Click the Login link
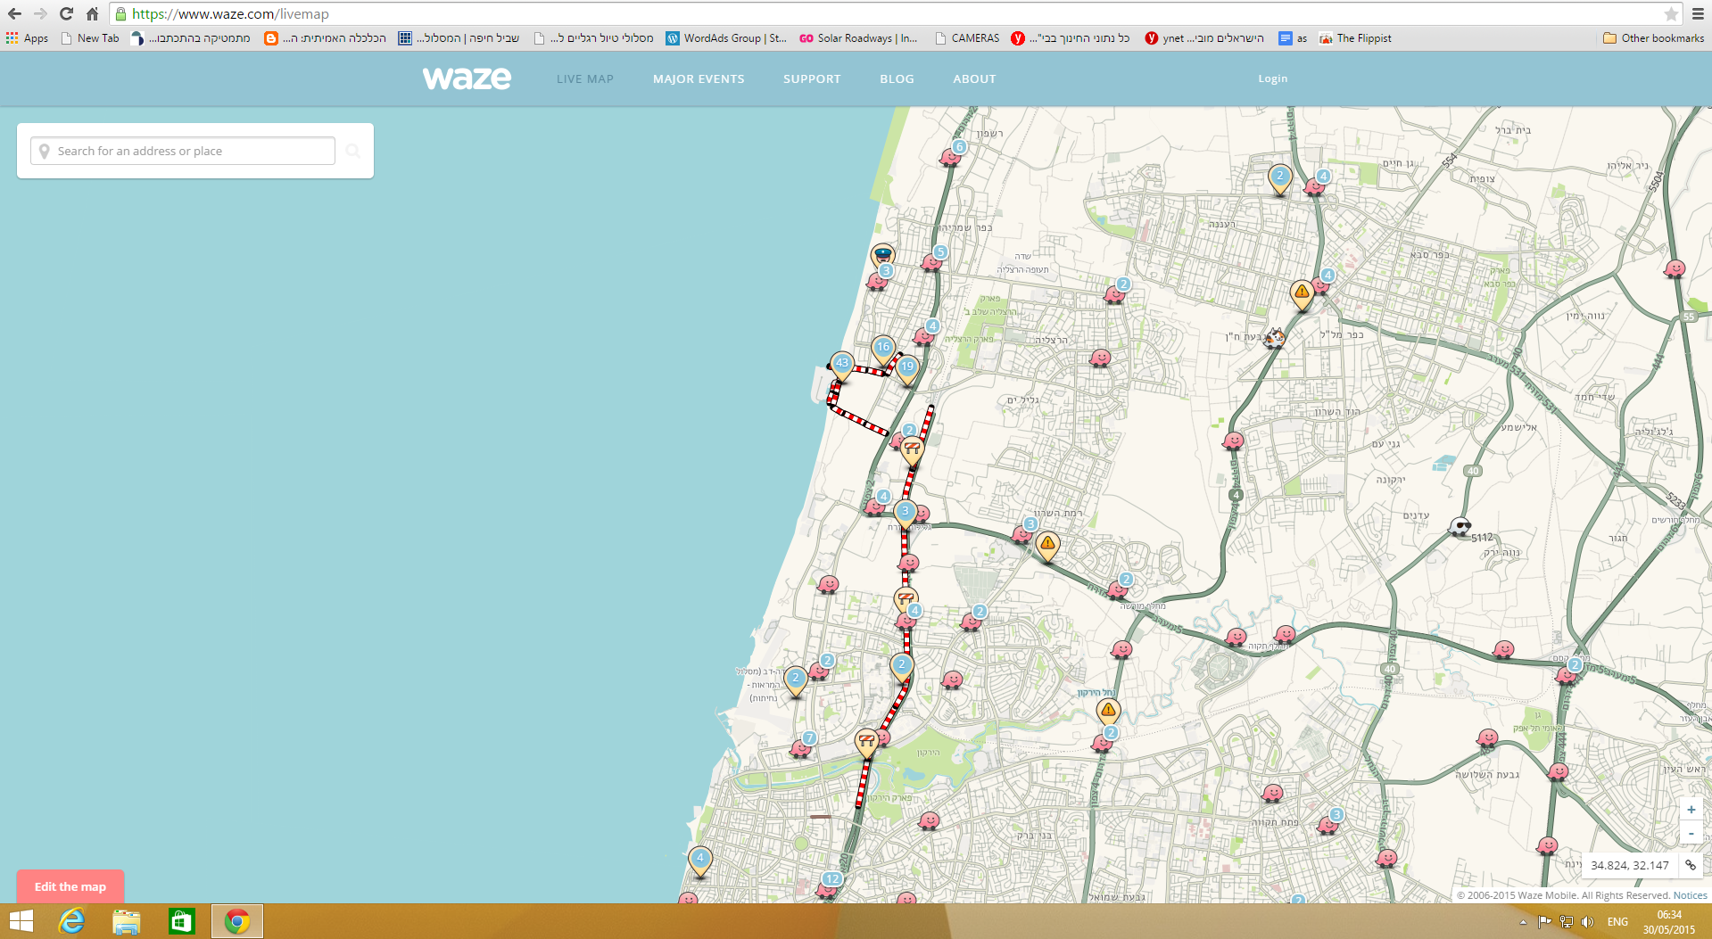Screen dimensions: 1712x939 click(1272, 78)
